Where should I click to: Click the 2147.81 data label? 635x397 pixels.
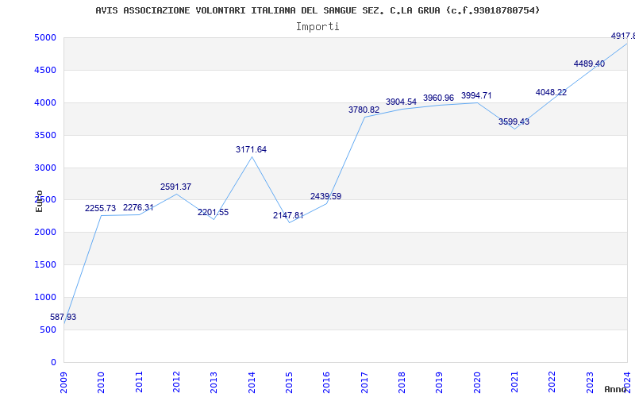[288, 215]
